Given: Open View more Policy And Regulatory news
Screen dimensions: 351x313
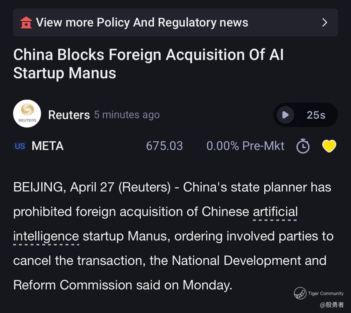Looking at the screenshot, I should point(175,22).
